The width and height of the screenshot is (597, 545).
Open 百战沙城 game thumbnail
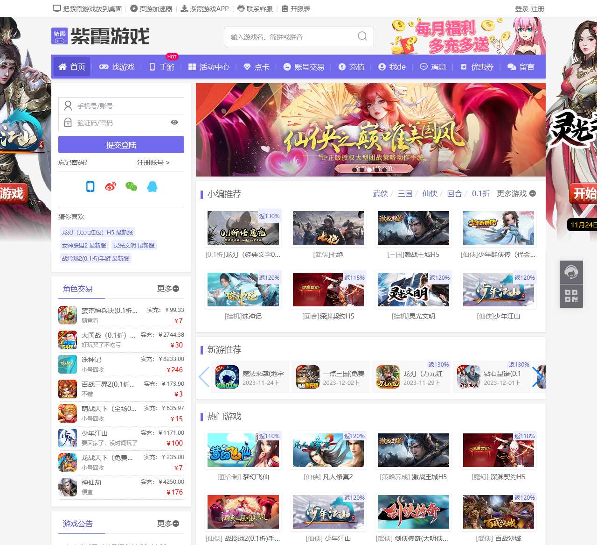tap(499, 512)
